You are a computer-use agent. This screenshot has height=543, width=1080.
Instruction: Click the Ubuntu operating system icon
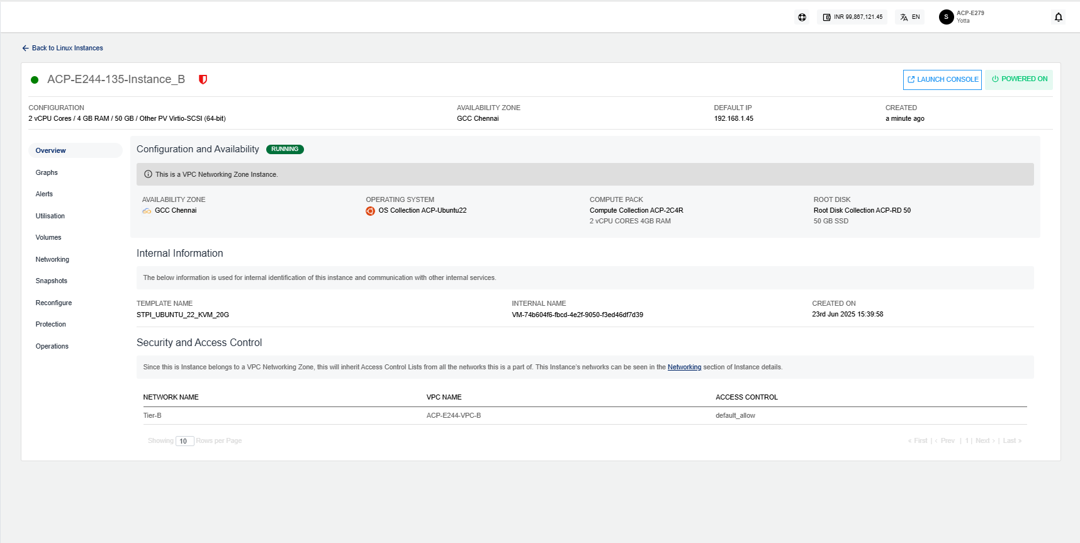pos(370,211)
